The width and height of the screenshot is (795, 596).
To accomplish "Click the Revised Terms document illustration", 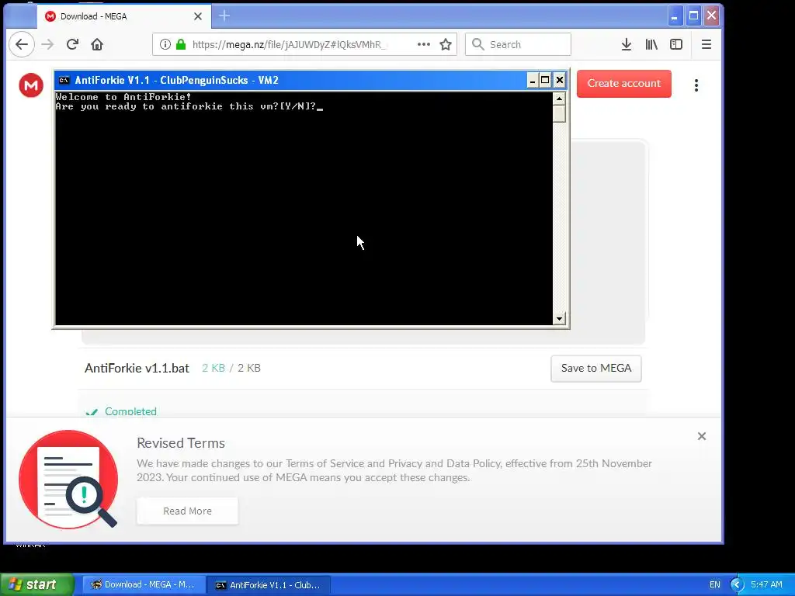I will (68, 480).
